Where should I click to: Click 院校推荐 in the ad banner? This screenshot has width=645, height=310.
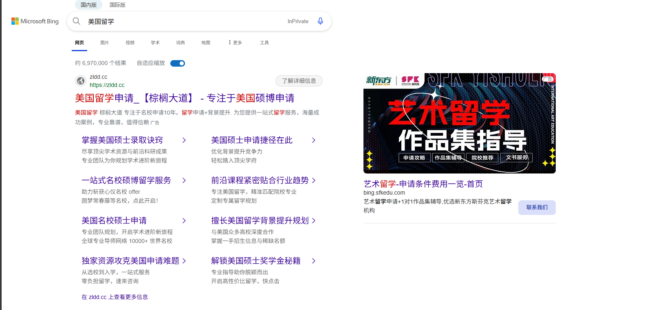482,158
